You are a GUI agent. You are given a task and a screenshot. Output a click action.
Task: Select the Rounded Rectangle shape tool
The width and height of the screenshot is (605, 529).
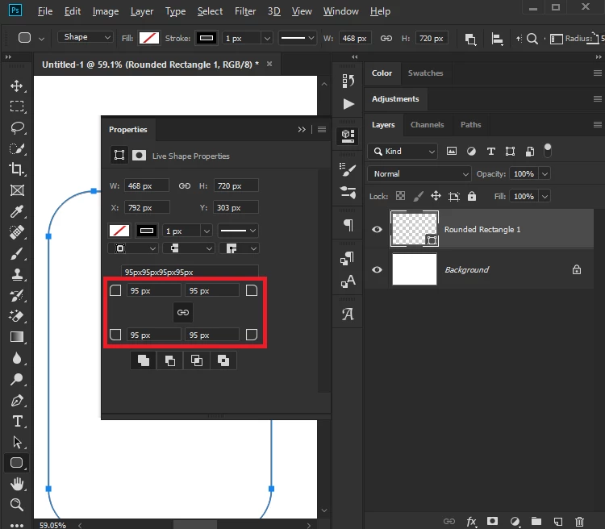click(17, 463)
